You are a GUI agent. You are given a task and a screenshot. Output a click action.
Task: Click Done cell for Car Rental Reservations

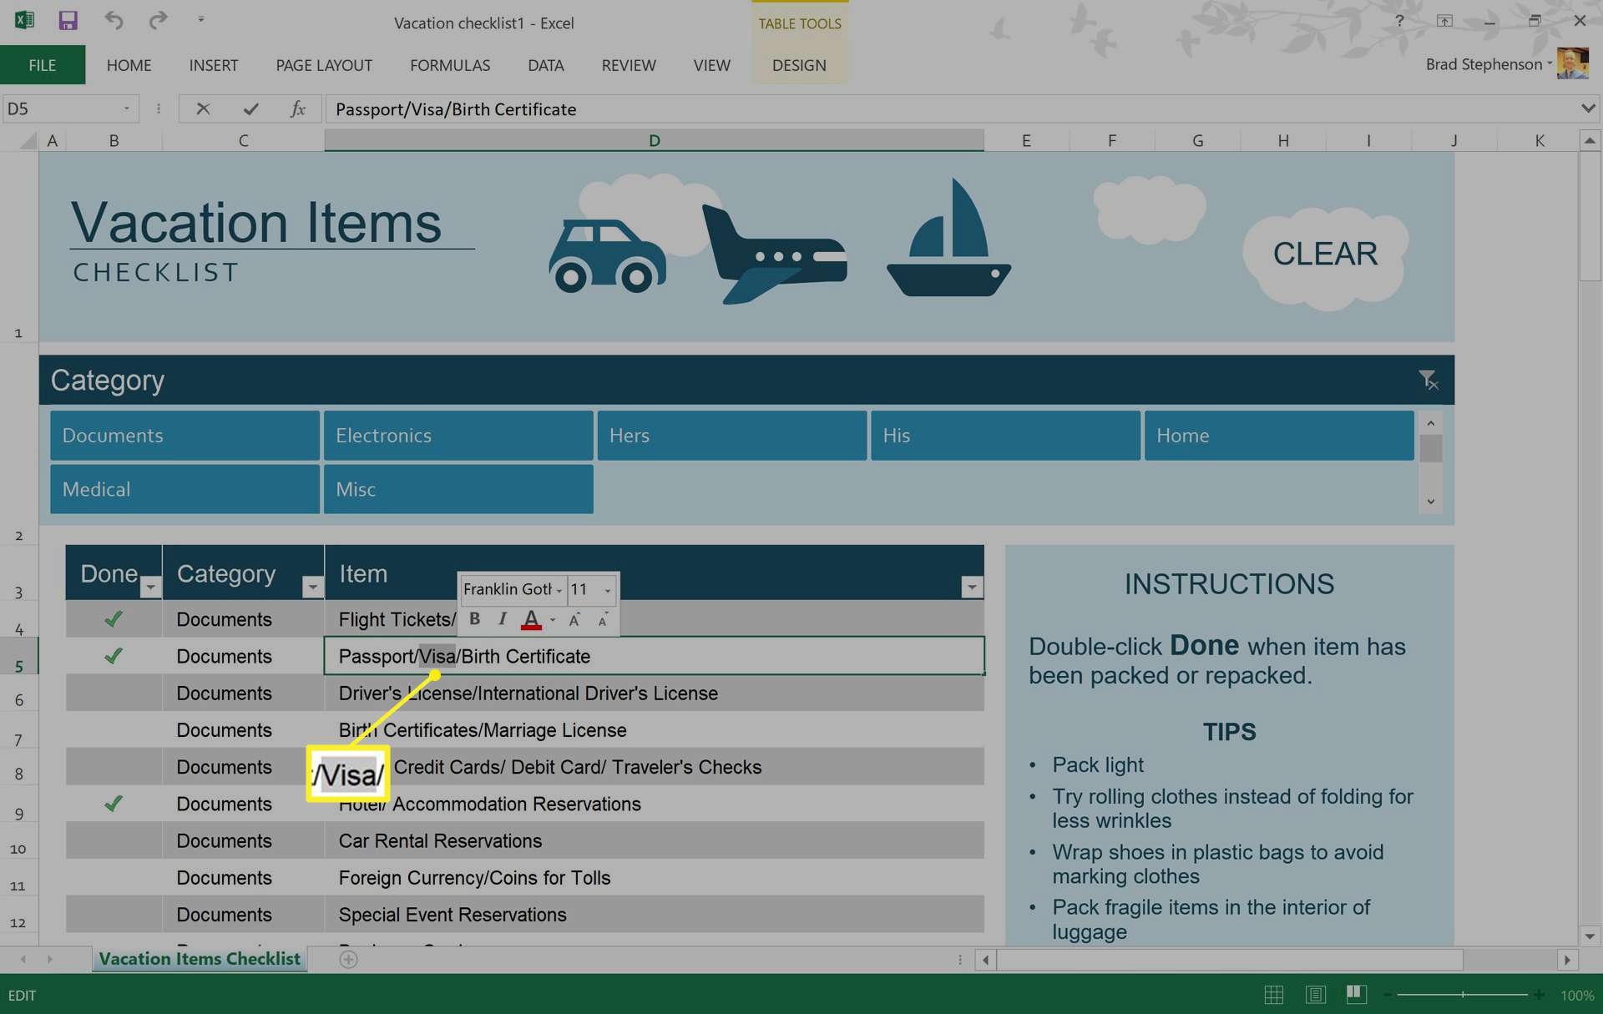click(x=114, y=840)
